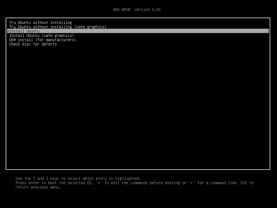Click the asterisk marker beside Install Ubuntu
Screen dimensions: 277x208
point(8,31)
